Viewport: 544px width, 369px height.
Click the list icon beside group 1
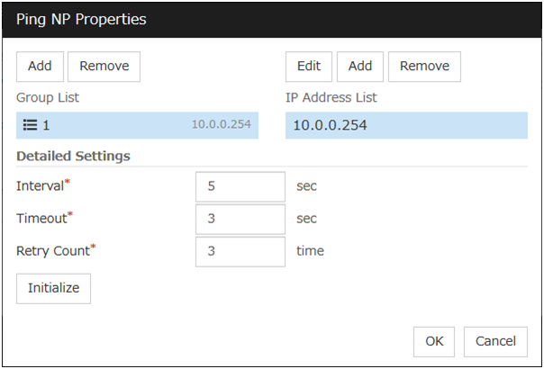tap(30, 125)
